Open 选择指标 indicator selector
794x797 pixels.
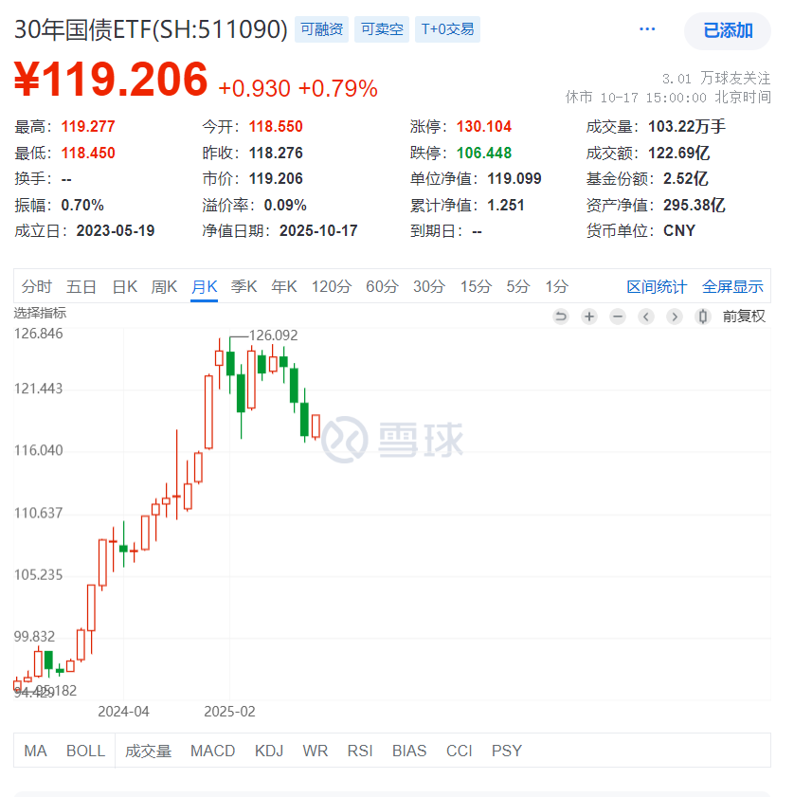click(x=40, y=313)
